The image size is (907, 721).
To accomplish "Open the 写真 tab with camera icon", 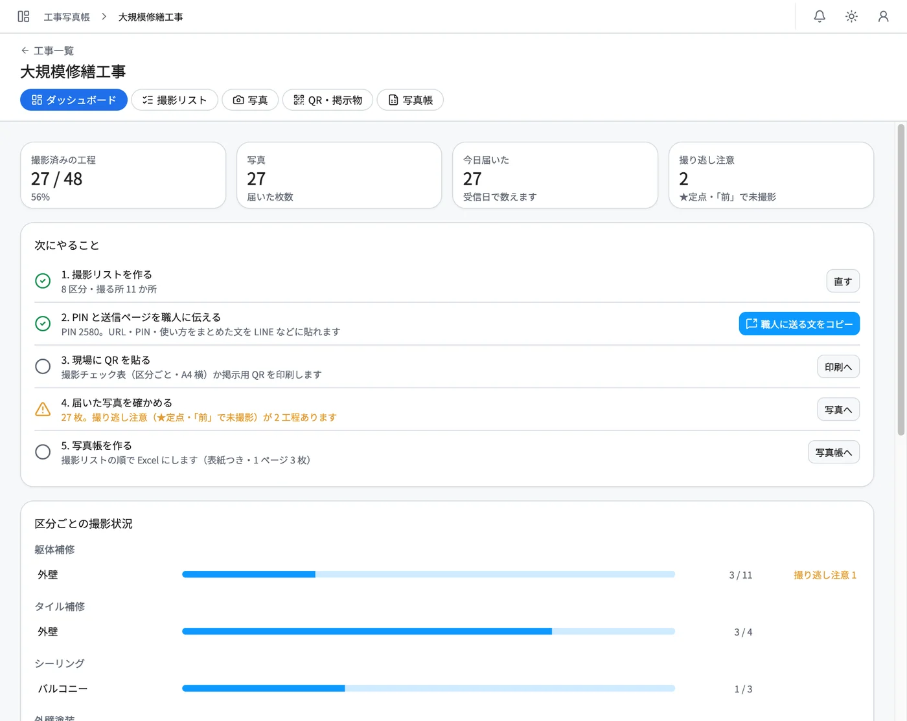I will click(x=250, y=100).
